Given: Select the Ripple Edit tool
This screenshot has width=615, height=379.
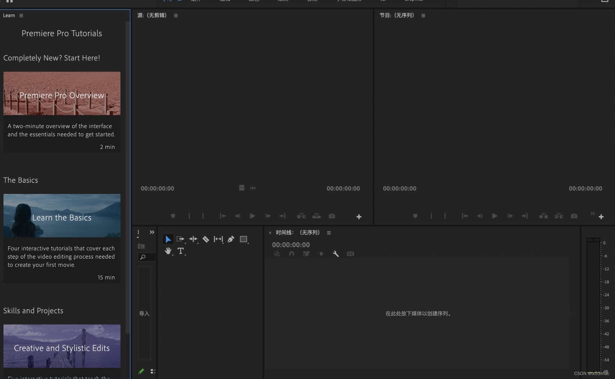Looking at the screenshot, I should pos(193,239).
